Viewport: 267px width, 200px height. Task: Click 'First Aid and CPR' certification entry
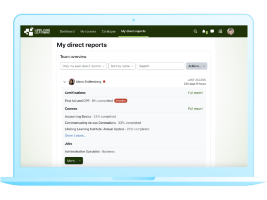pyautogui.click(x=77, y=101)
